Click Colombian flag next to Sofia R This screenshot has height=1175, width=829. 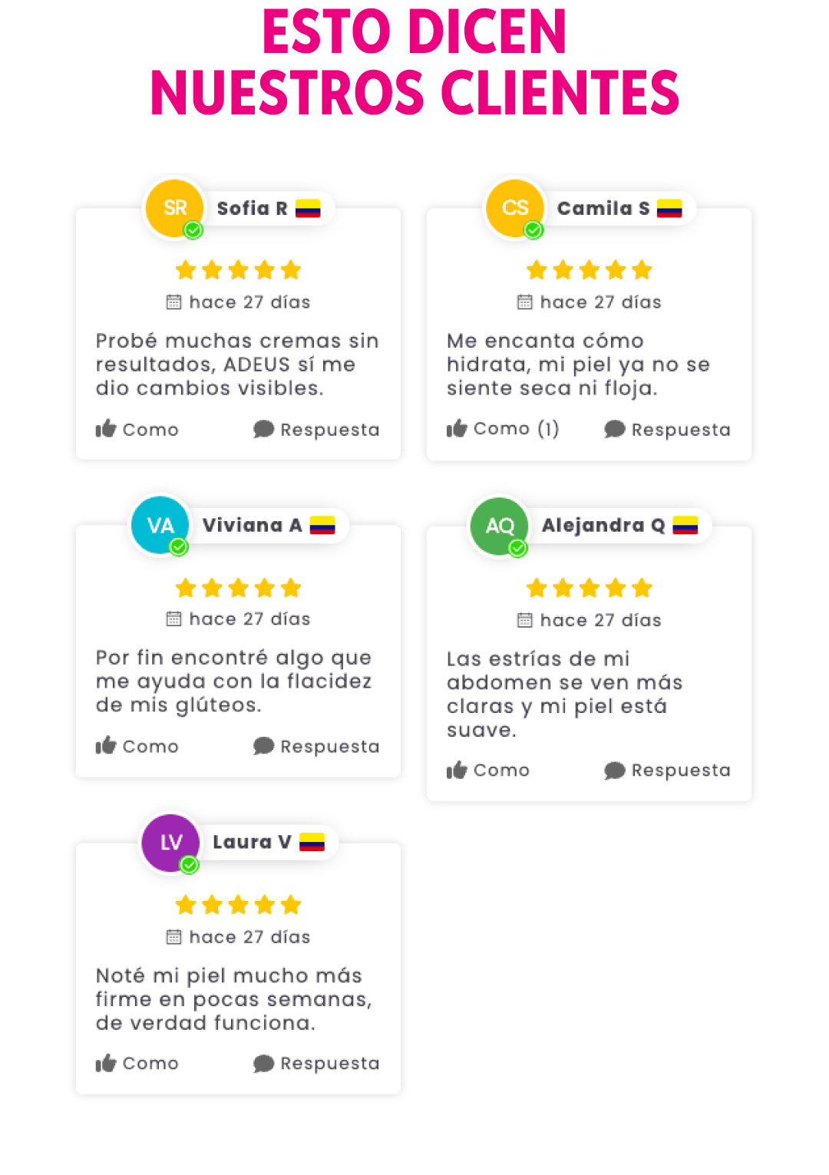[308, 209]
